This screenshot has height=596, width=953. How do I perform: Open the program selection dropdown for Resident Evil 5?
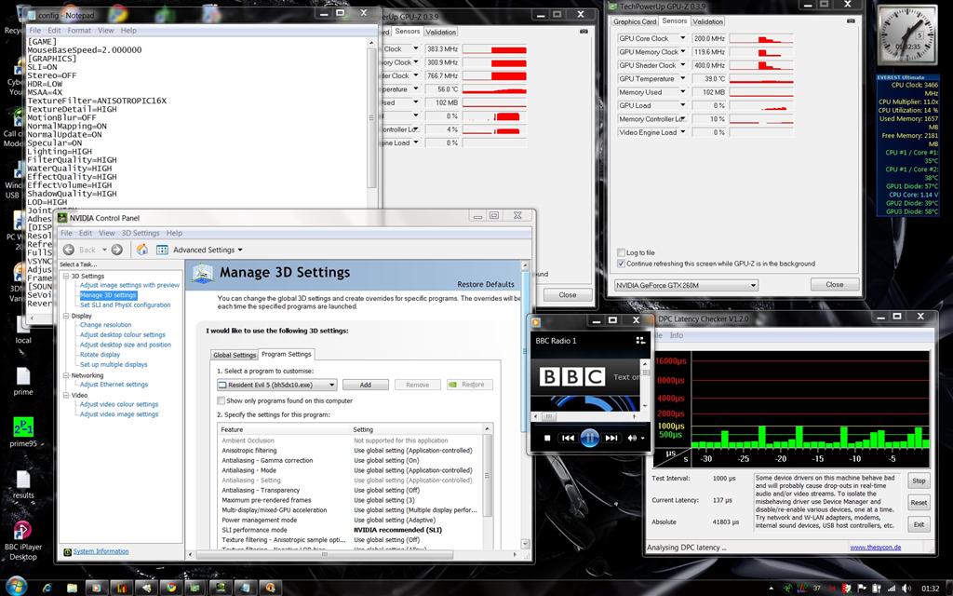332,385
